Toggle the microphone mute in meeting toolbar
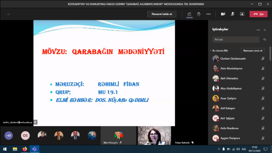This screenshot has height=153, width=272. (x=232, y=14)
